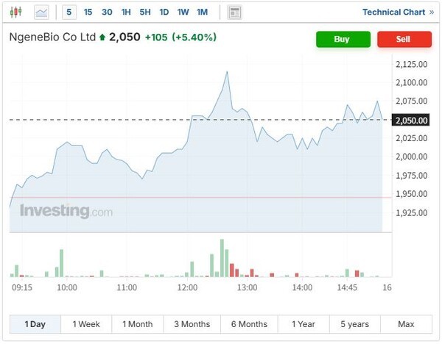442x344 pixels.
Task: Switch to the area chart icon
Action: (x=42, y=12)
